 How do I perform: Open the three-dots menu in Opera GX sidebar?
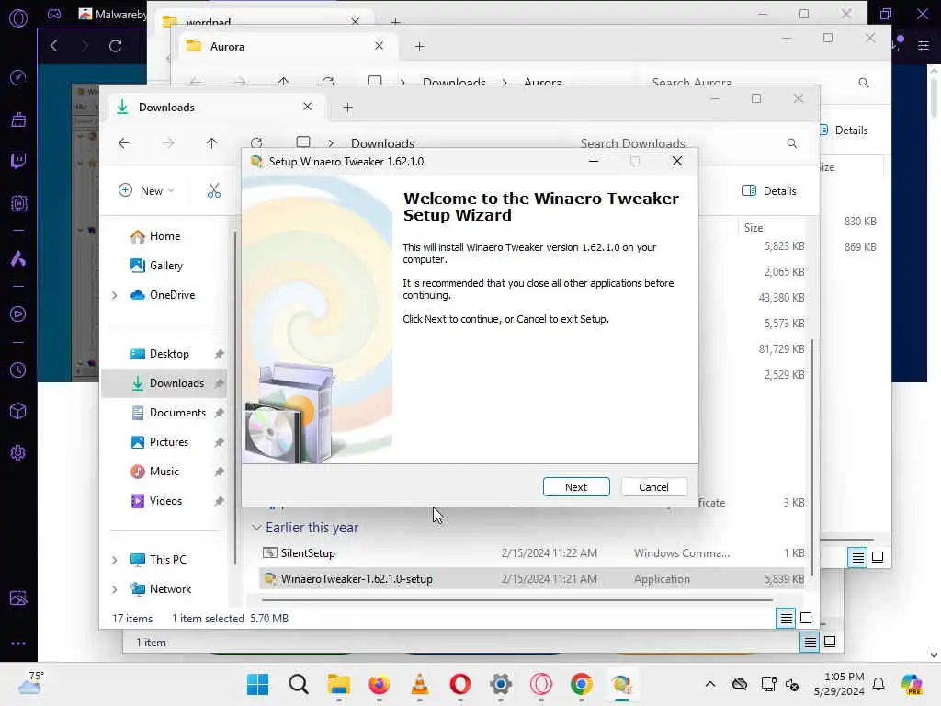pos(18,643)
